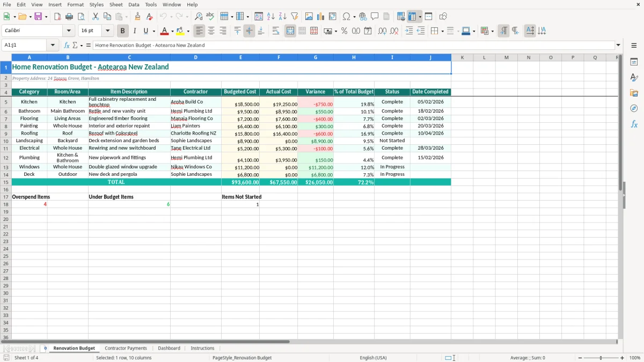Open the Data menu
The image size is (644, 362).
[134, 4]
